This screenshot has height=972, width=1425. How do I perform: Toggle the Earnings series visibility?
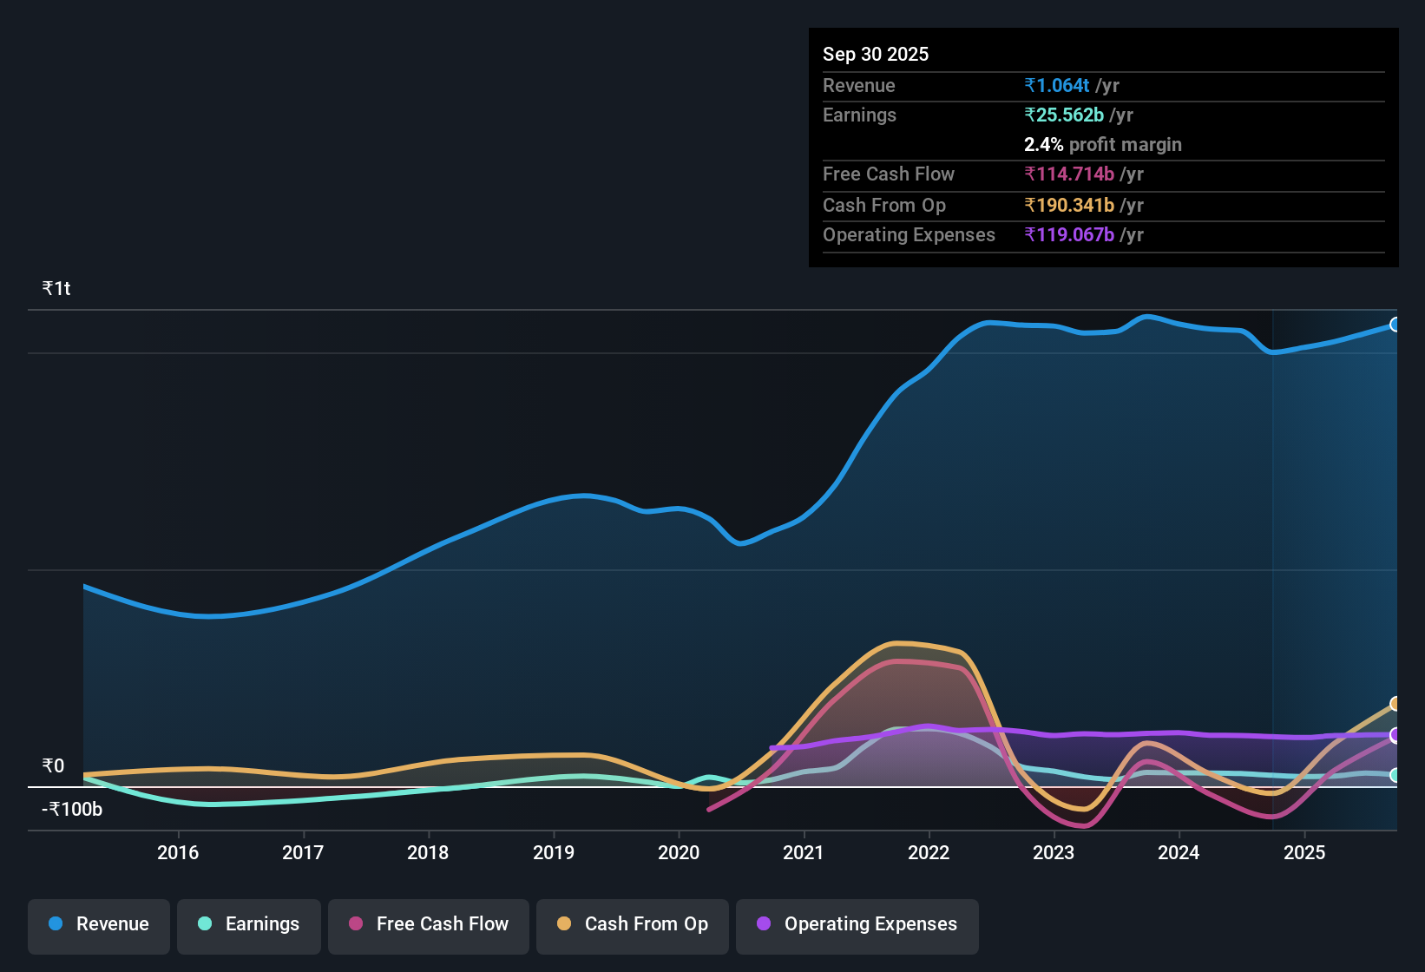(x=249, y=924)
